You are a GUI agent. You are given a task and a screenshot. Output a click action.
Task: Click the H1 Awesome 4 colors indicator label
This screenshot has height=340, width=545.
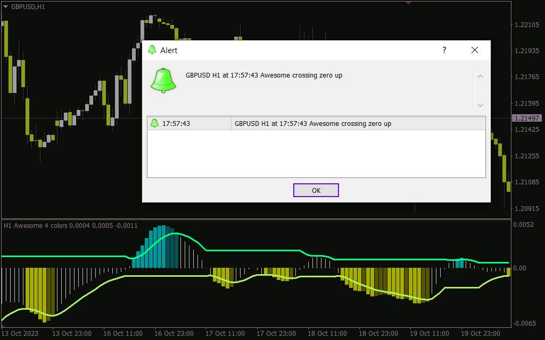pyautogui.click(x=70, y=226)
